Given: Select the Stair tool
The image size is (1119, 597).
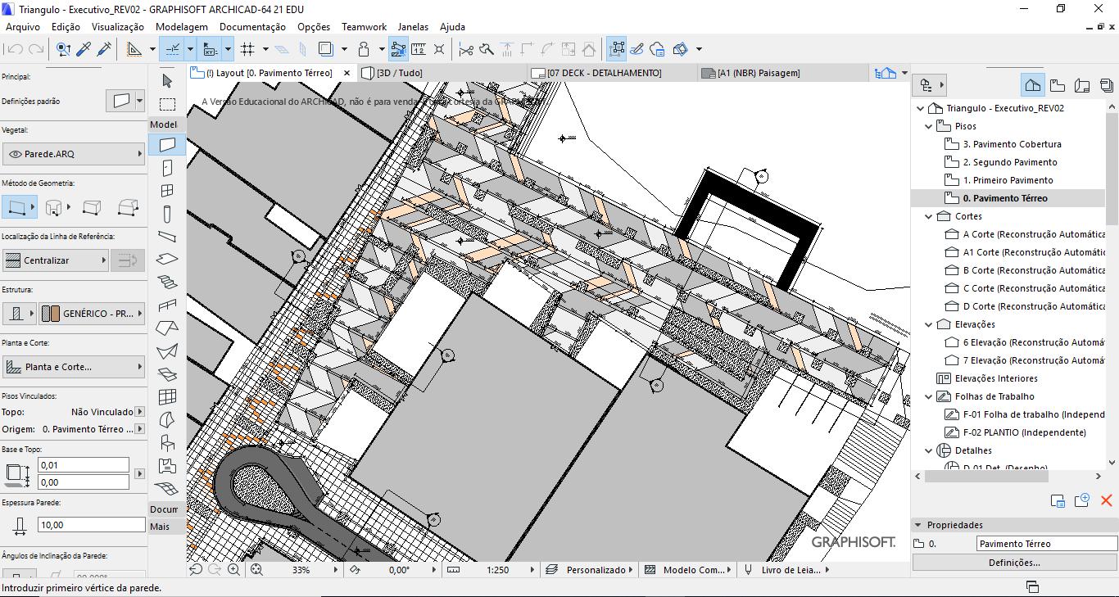Looking at the screenshot, I should pyautogui.click(x=167, y=283).
